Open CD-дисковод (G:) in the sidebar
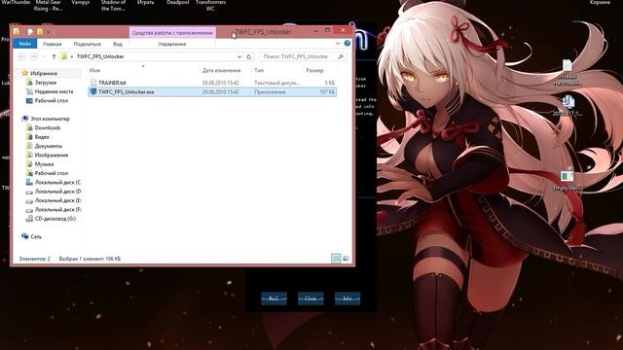Viewport: 623px width, 350px height. point(55,219)
